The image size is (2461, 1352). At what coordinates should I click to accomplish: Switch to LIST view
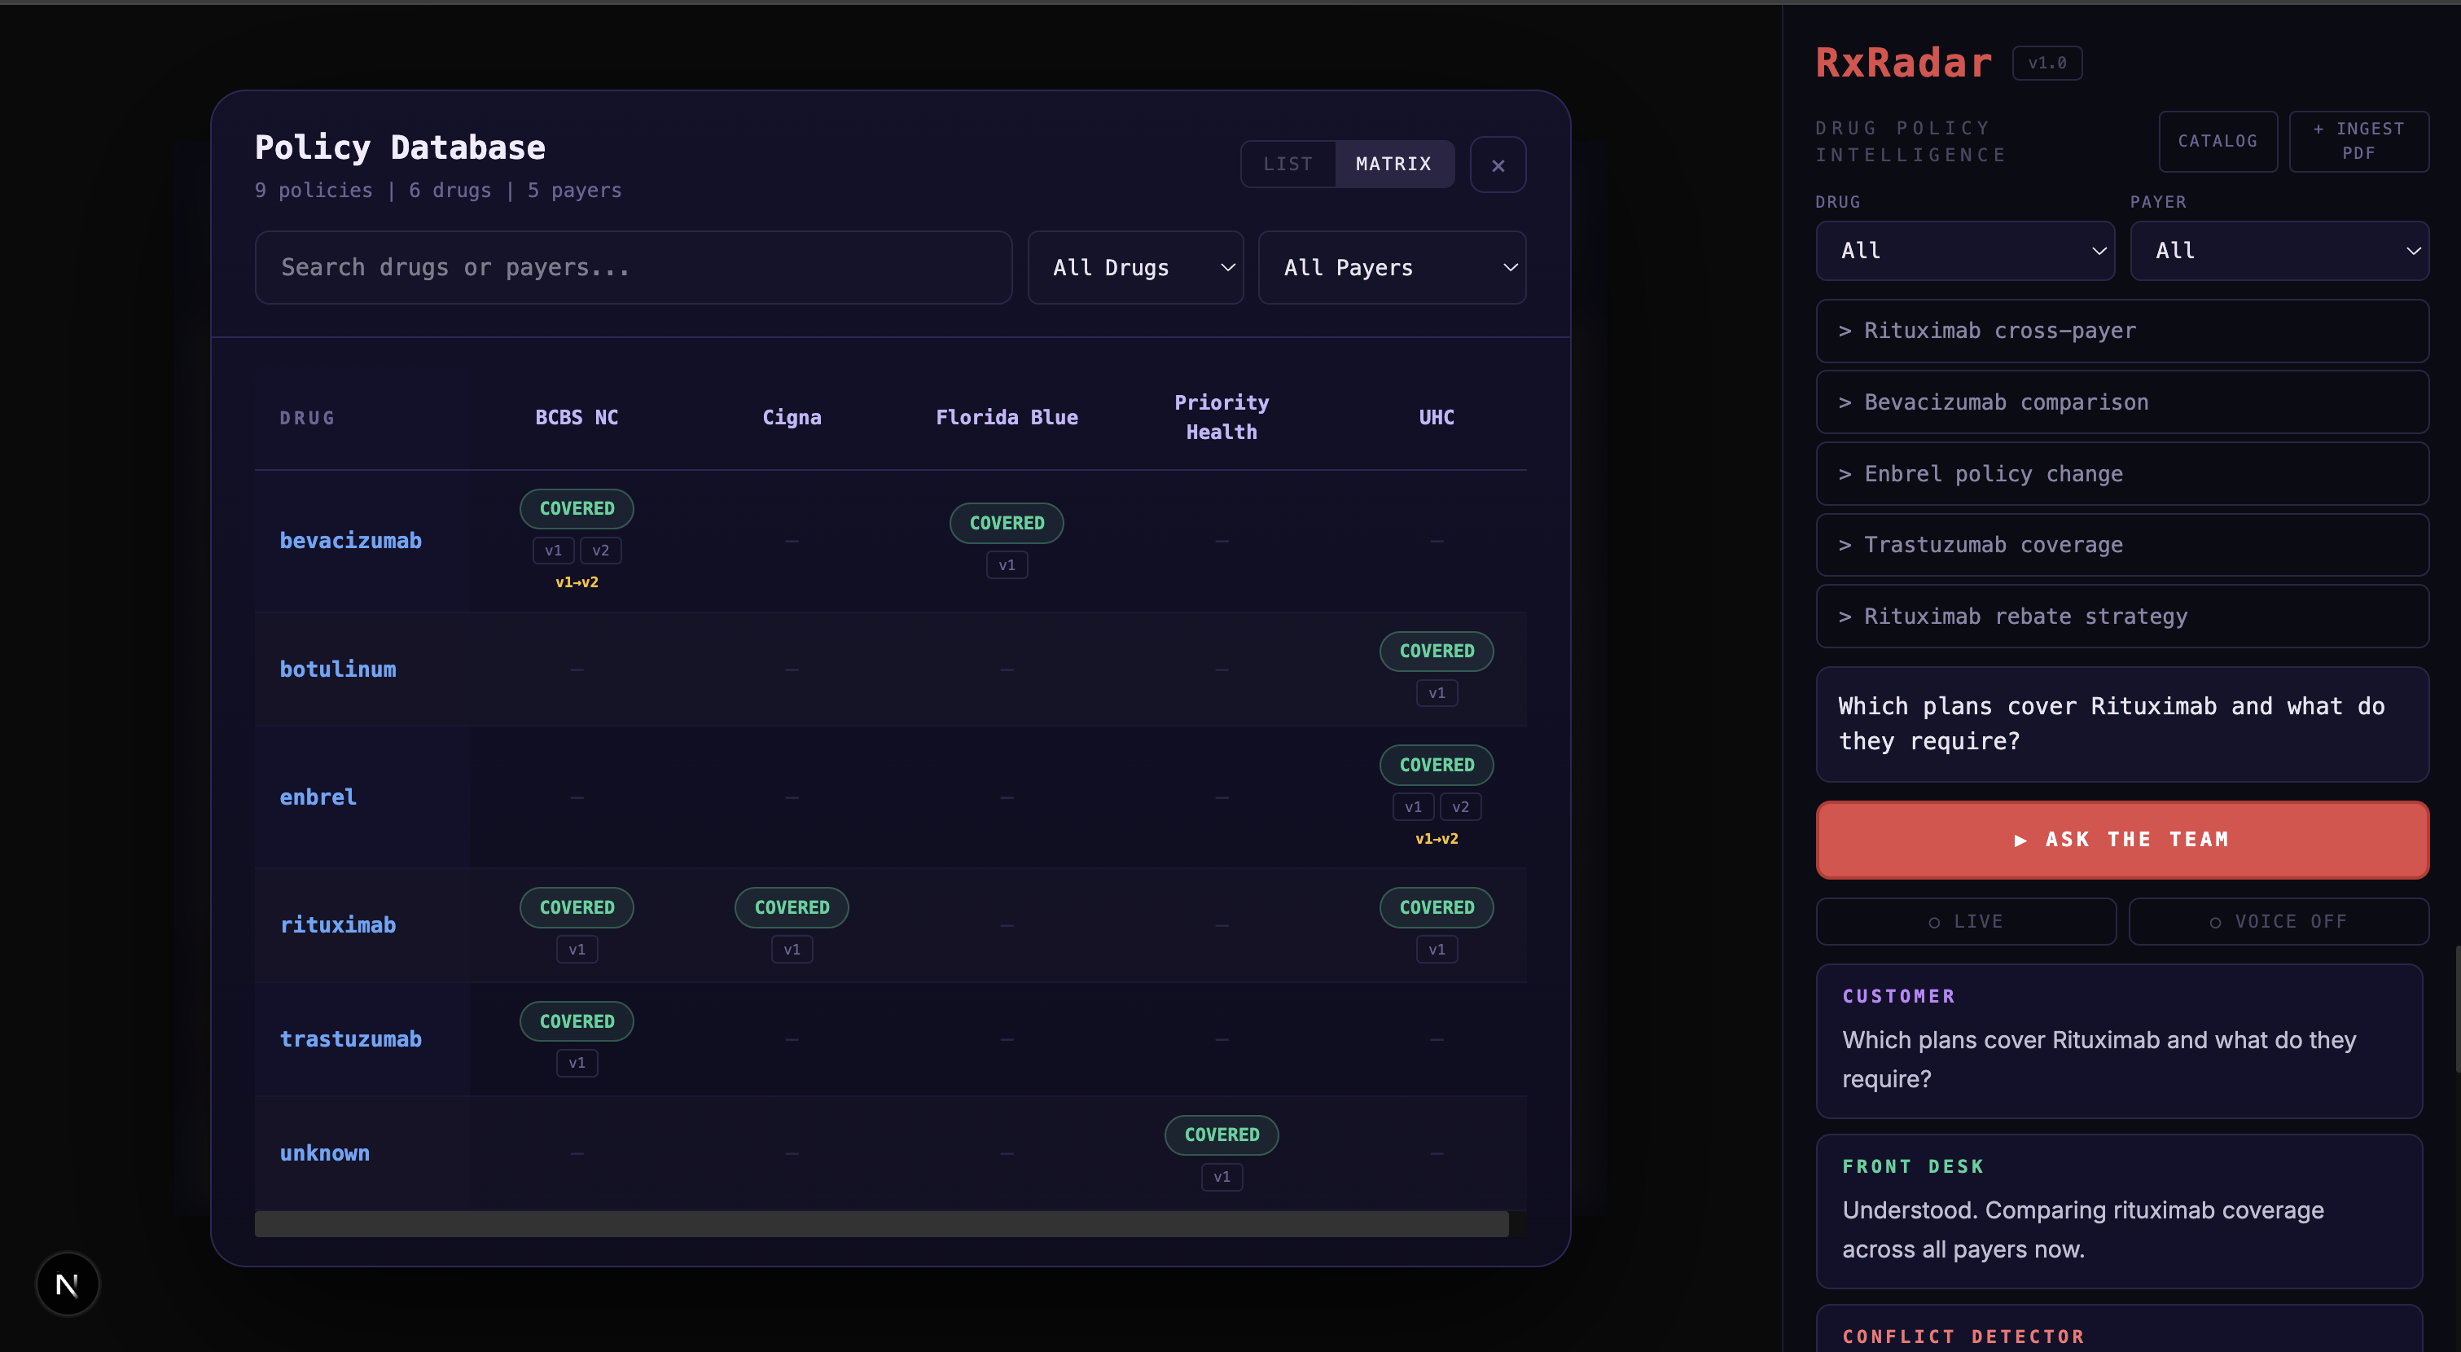pos(1287,165)
